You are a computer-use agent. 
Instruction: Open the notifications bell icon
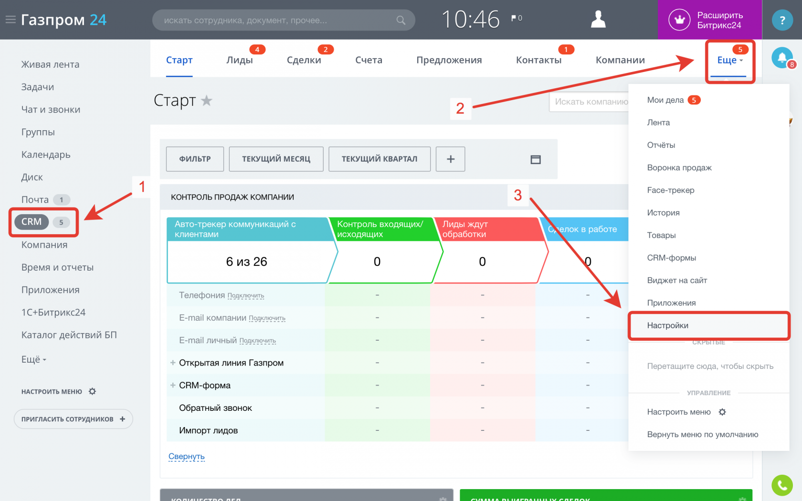782,58
